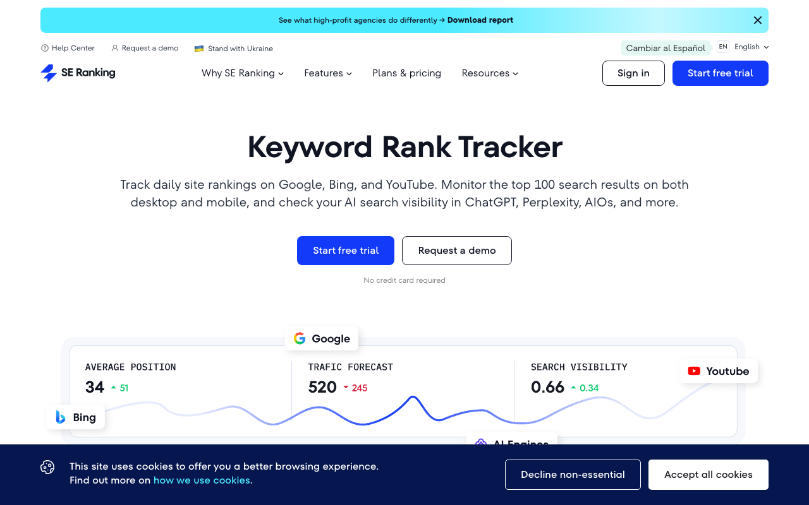Click the SE Ranking logo
The image size is (809, 505).
tap(77, 73)
